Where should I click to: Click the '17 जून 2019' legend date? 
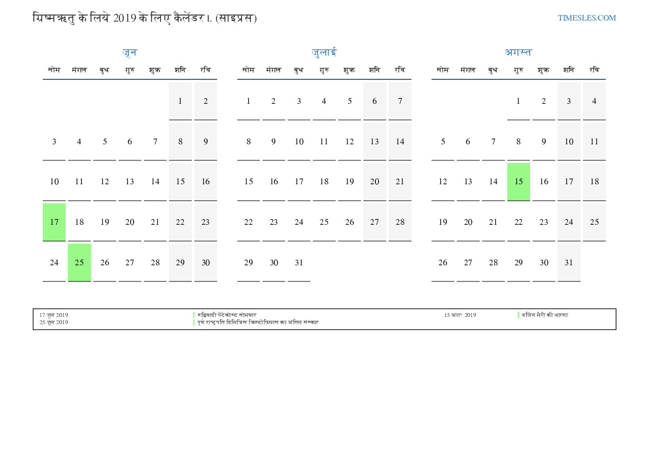coord(54,315)
